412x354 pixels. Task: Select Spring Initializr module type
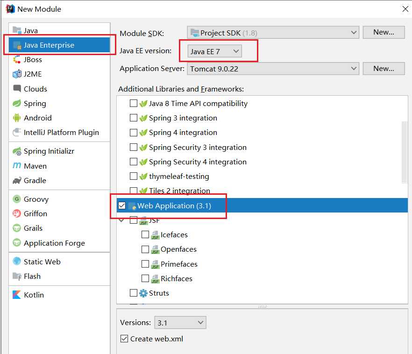59,151
